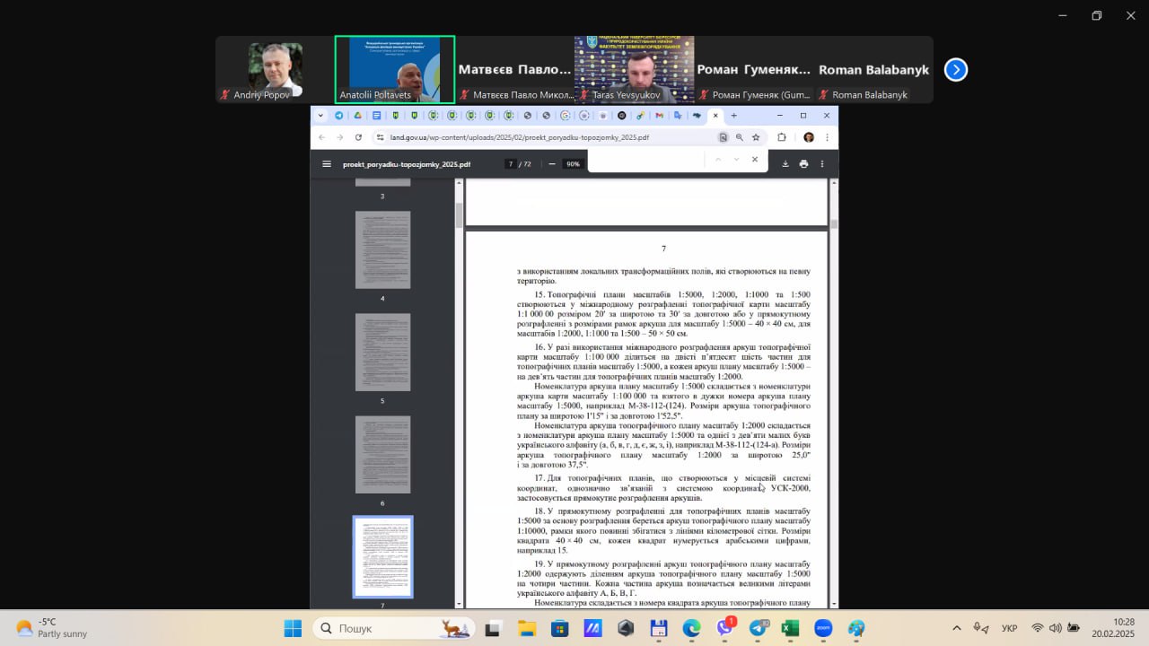1149x646 pixels.
Task: Switch to the Google Translate browser tab
Action: tap(678, 116)
